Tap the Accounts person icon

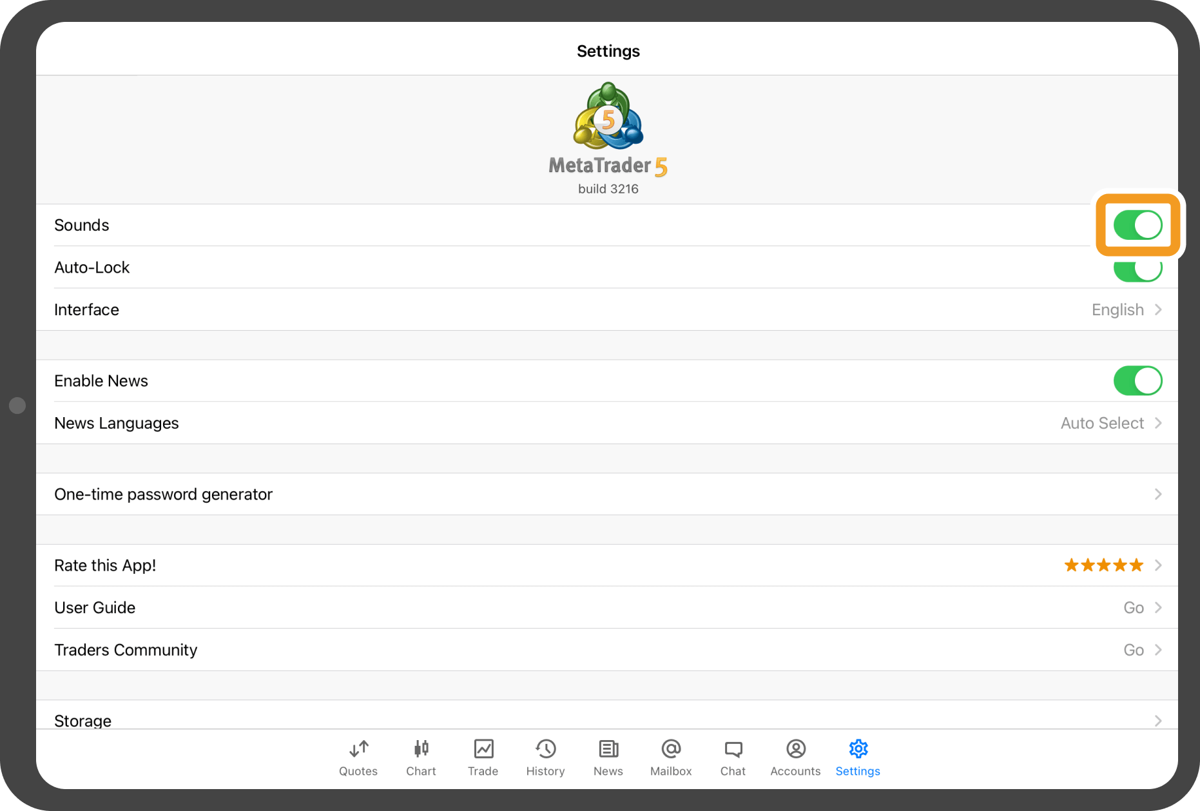click(795, 749)
